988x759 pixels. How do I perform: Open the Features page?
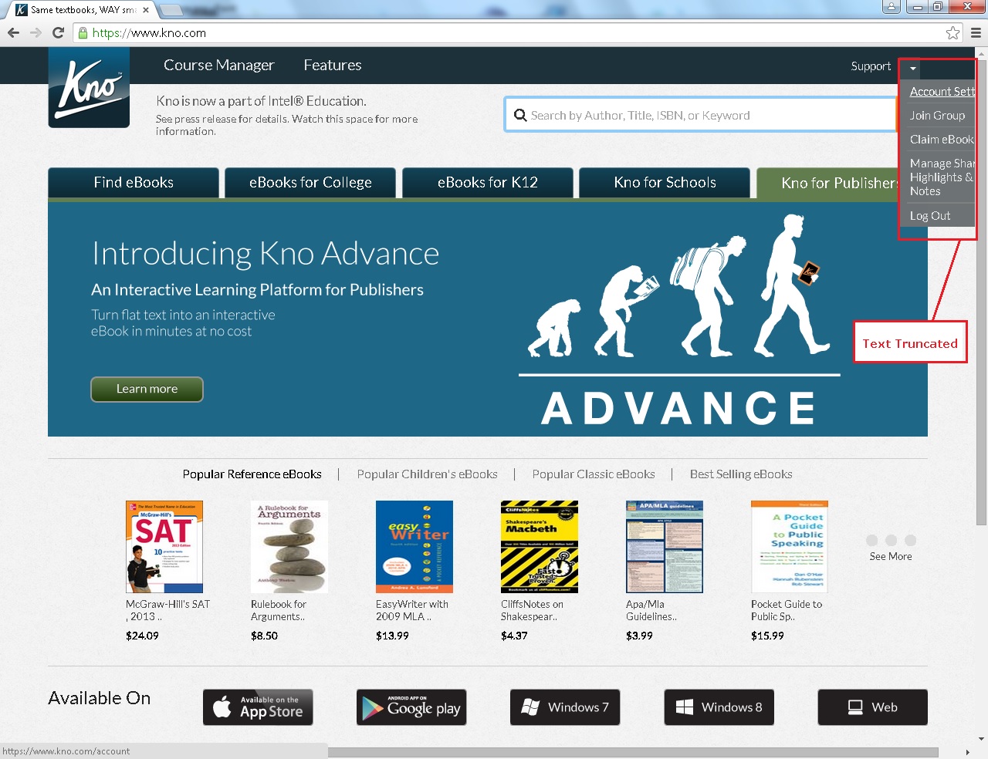(x=333, y=66)
